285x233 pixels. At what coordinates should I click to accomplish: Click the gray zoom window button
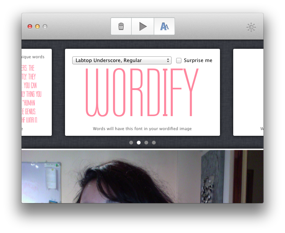pyautogui.click(x=45, y=26)
